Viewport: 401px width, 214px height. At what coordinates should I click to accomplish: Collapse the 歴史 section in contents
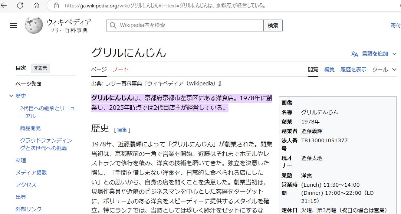[11, 96]
